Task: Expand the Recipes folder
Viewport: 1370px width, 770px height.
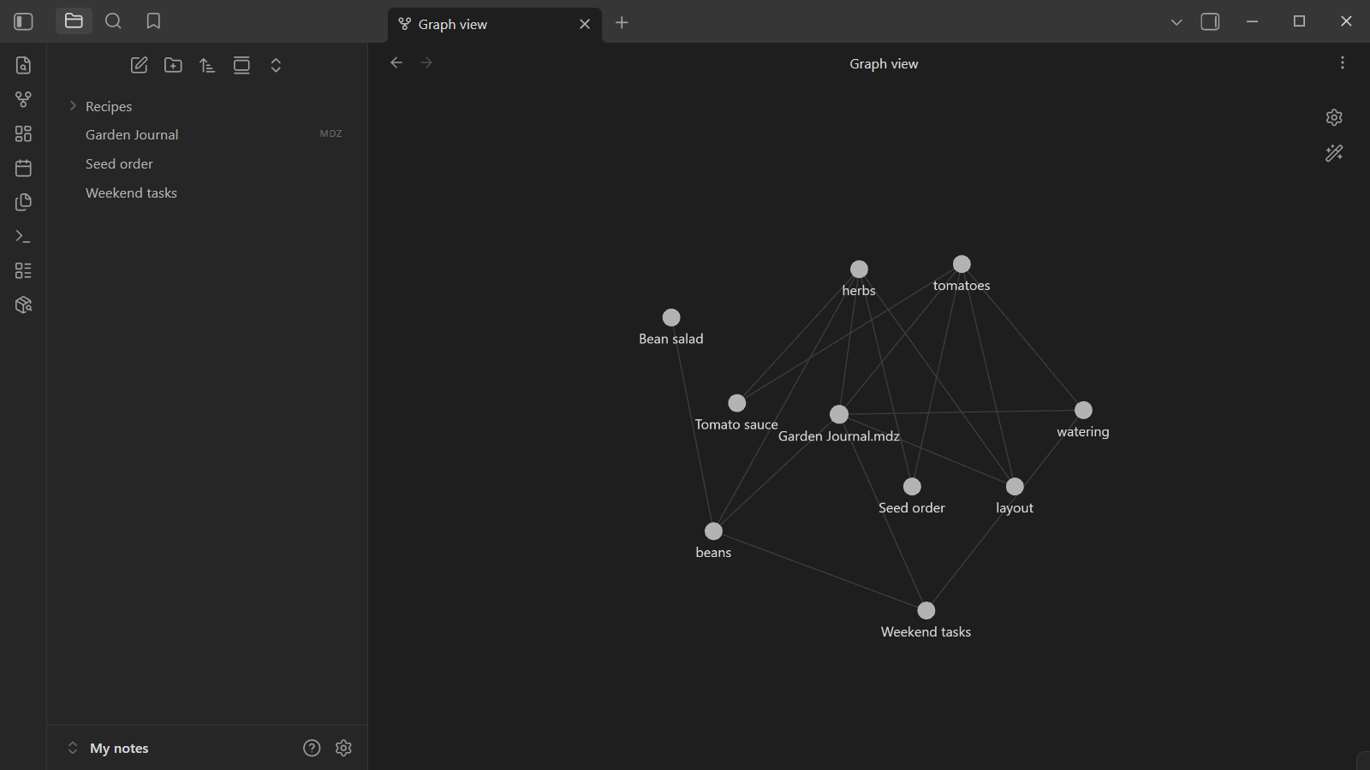Action: point(207,106)
